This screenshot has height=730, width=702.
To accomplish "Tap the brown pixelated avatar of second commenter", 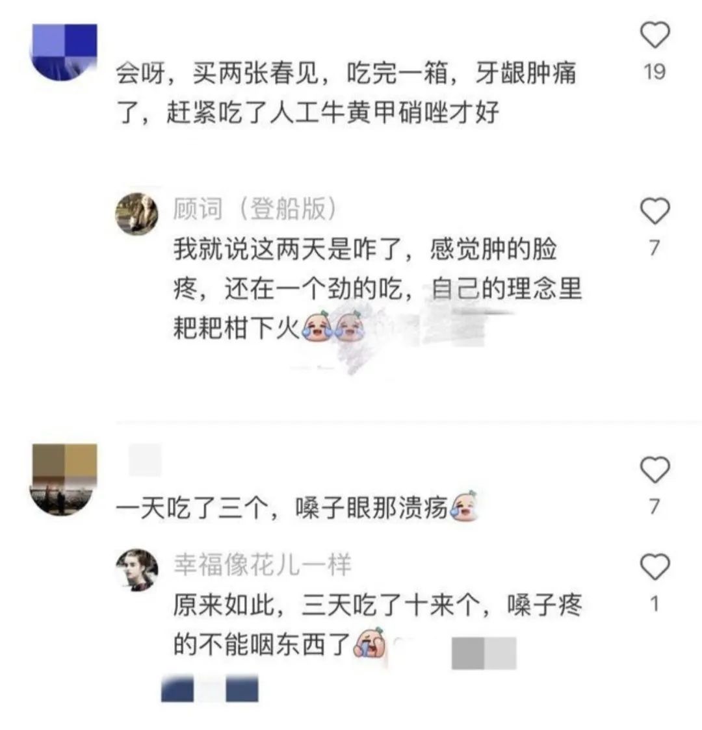I will [x=64, y=479].
